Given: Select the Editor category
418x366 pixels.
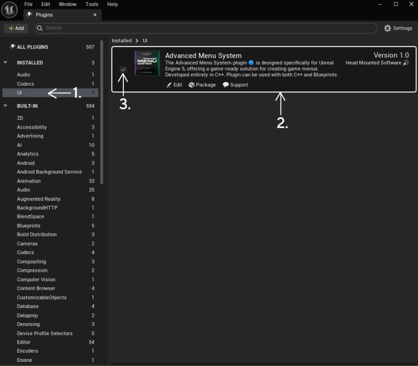Looking at the screenshot, I should (50, 342).
